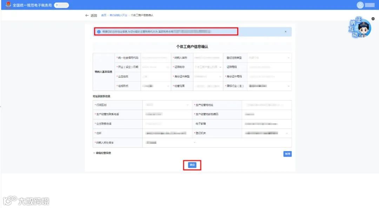Open the 新办纳税人开业 breadcrumb link

(119, 15)
